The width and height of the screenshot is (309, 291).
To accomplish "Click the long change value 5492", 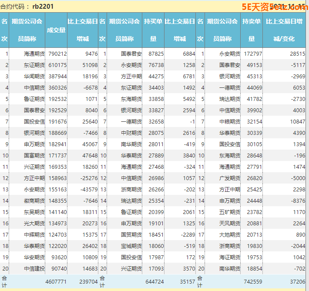I will [189, 99].
